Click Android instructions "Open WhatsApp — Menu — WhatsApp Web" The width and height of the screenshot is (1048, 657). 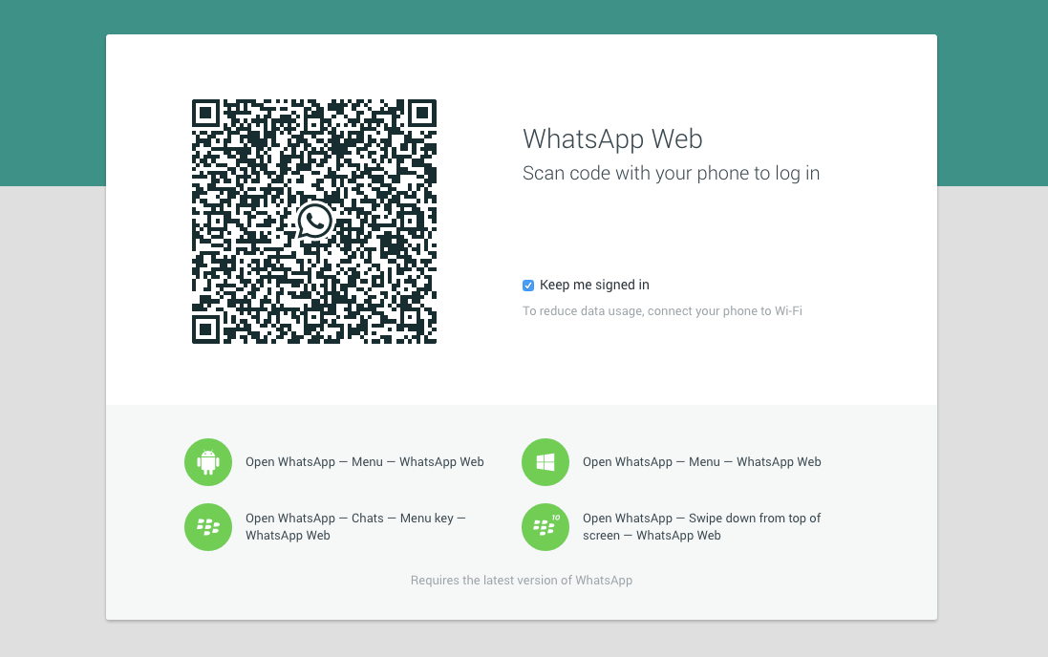point(364,462)
